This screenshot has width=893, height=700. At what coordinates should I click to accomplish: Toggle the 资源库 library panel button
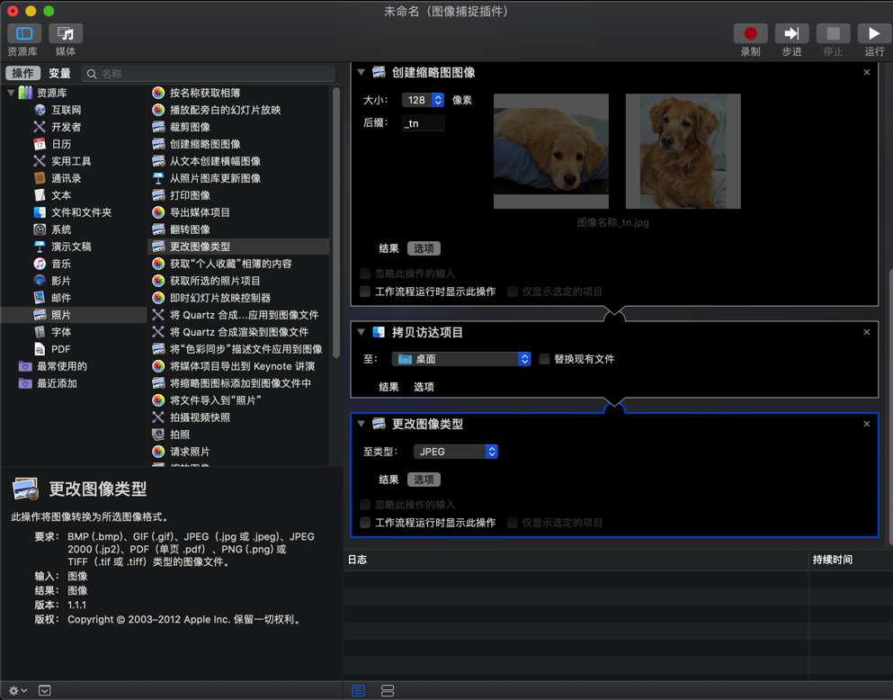[24, 33]
